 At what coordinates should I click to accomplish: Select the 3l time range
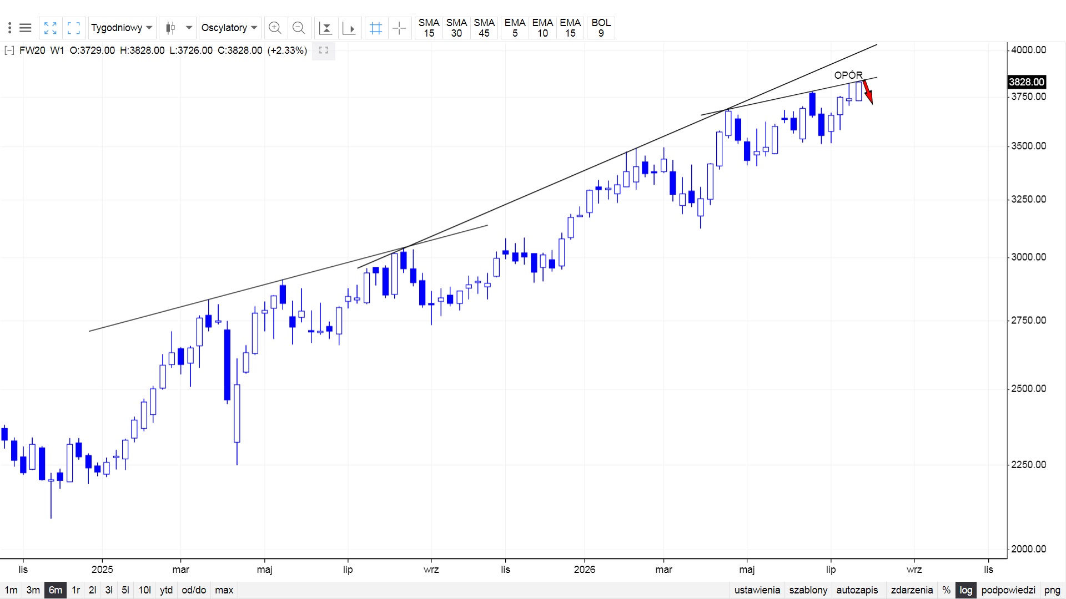pos(109,590)
